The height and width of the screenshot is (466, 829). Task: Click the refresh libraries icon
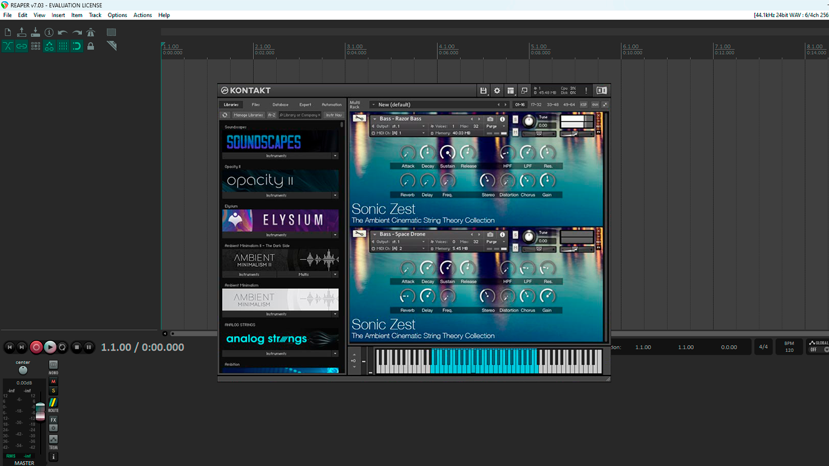coord(225,115)
